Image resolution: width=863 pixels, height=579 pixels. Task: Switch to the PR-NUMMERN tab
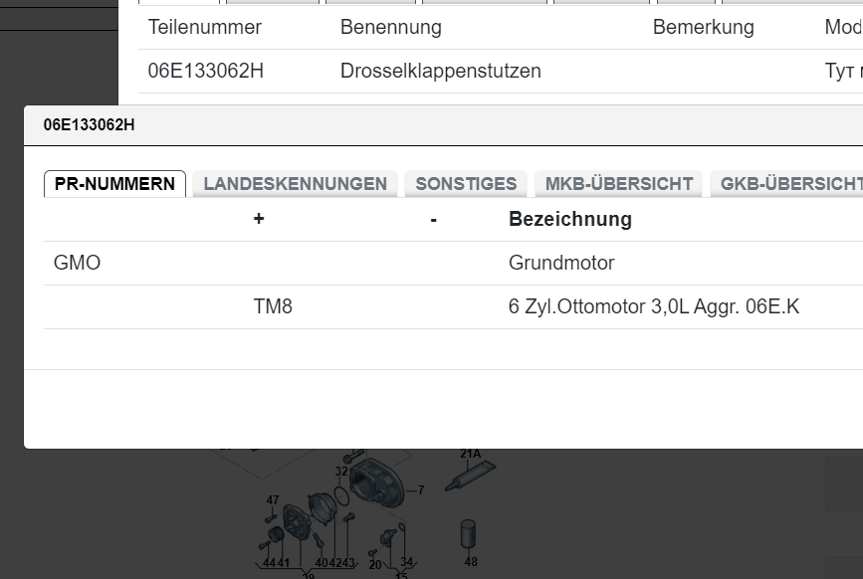tap(114, 184)
